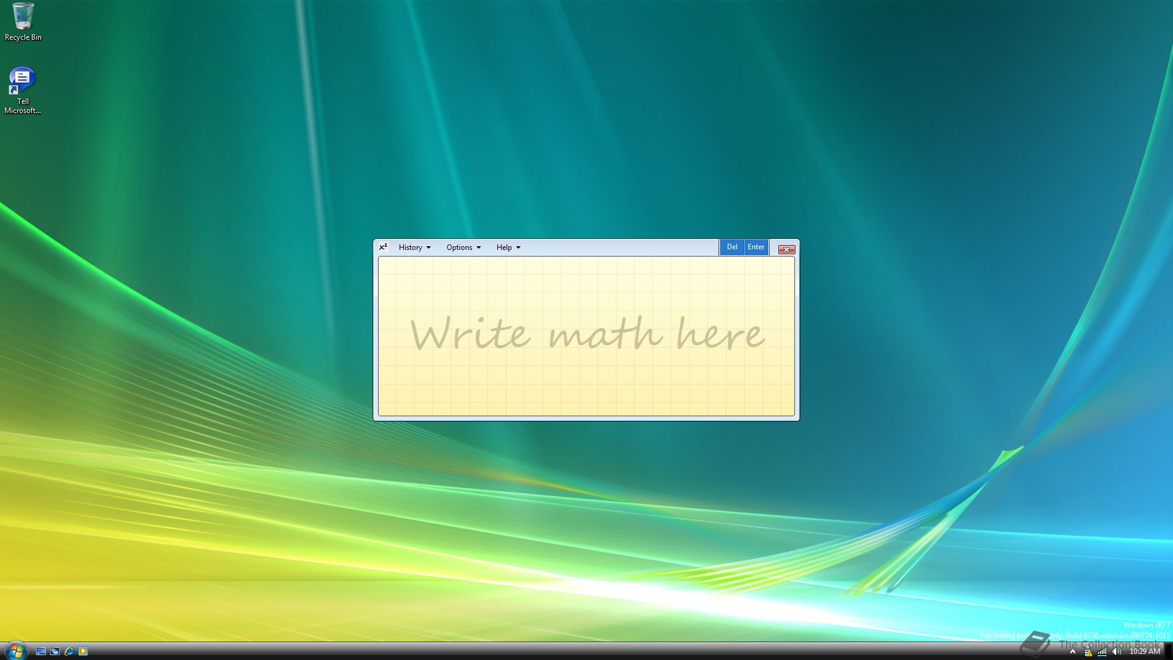Expand the History dropdown arrow
Screen dimensions: 1173x660
(428, 248)
